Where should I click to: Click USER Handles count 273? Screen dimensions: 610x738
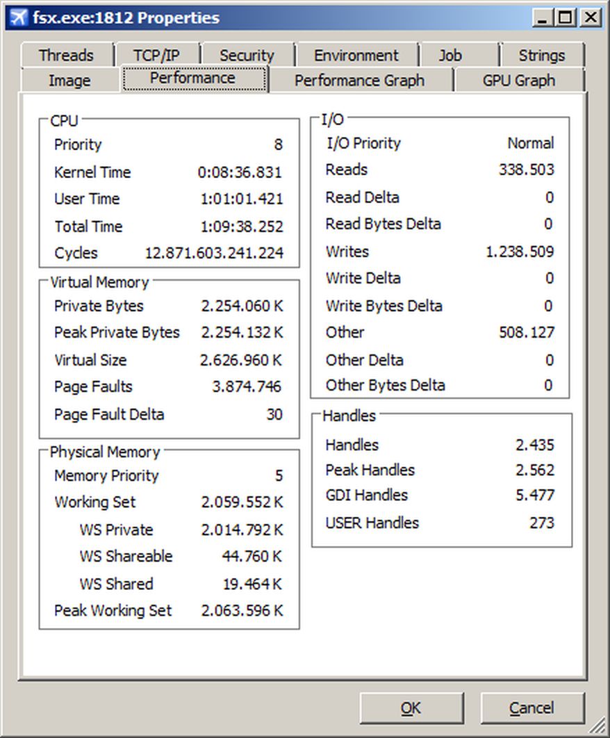pyautogui.click(x=542, y=523)
